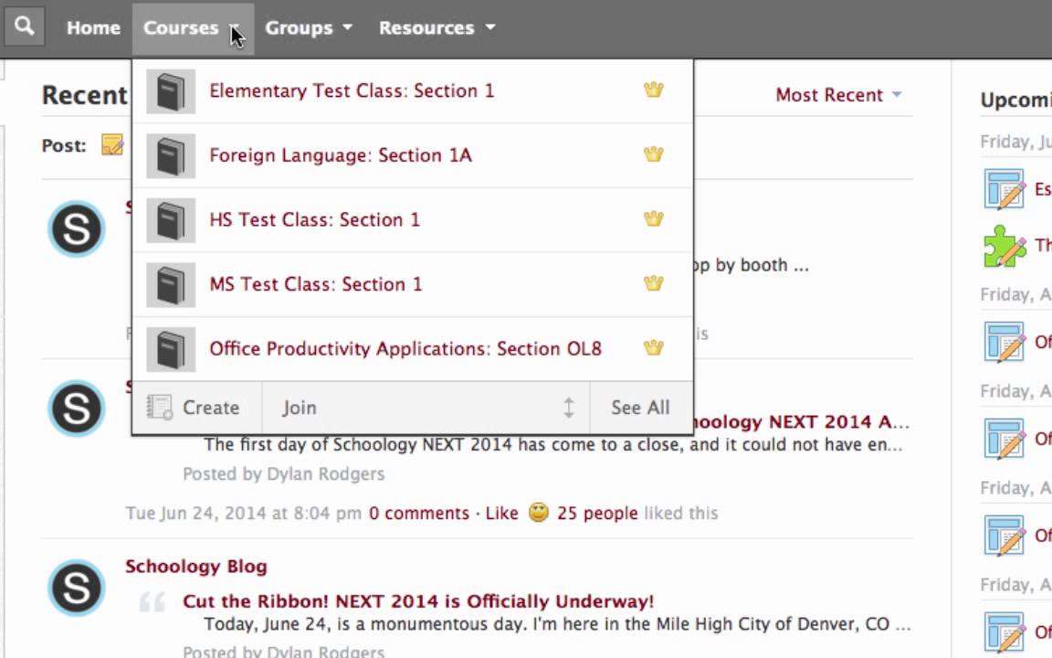Select Elementary Test Class: Section 1

pyautogui.click(x=352, y=90)
